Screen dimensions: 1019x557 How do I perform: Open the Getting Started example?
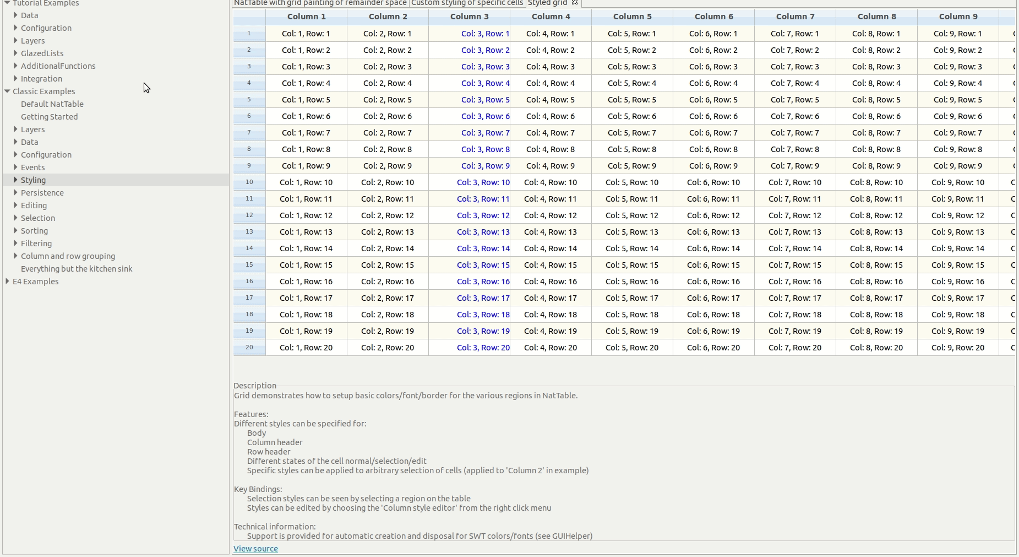50,117
